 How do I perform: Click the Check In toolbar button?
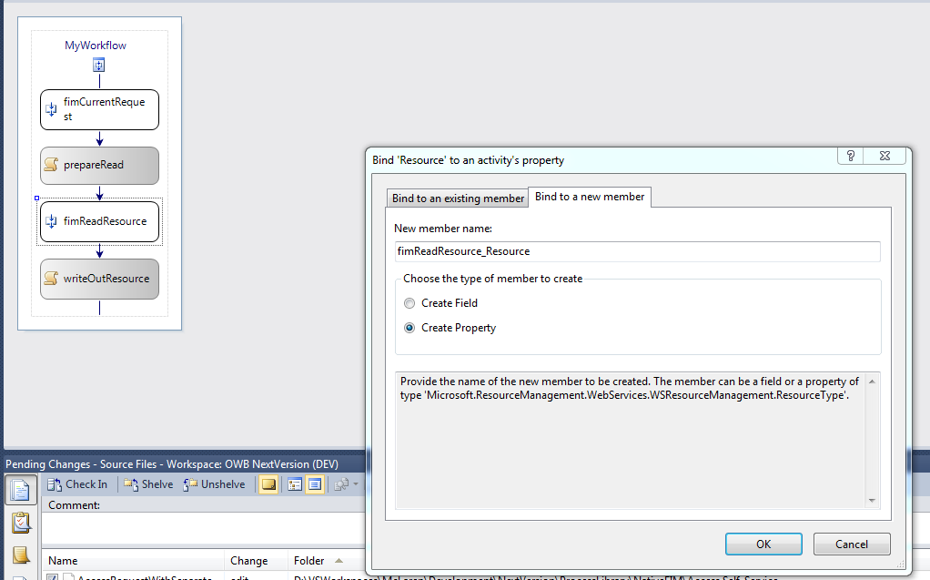[x=77, y=484]
